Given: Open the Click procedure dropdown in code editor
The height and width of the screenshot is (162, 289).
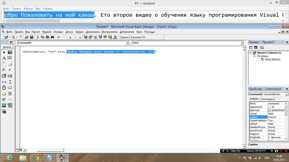Looking at the screenshot, I should pyautogui.click(x=242, y=43).
